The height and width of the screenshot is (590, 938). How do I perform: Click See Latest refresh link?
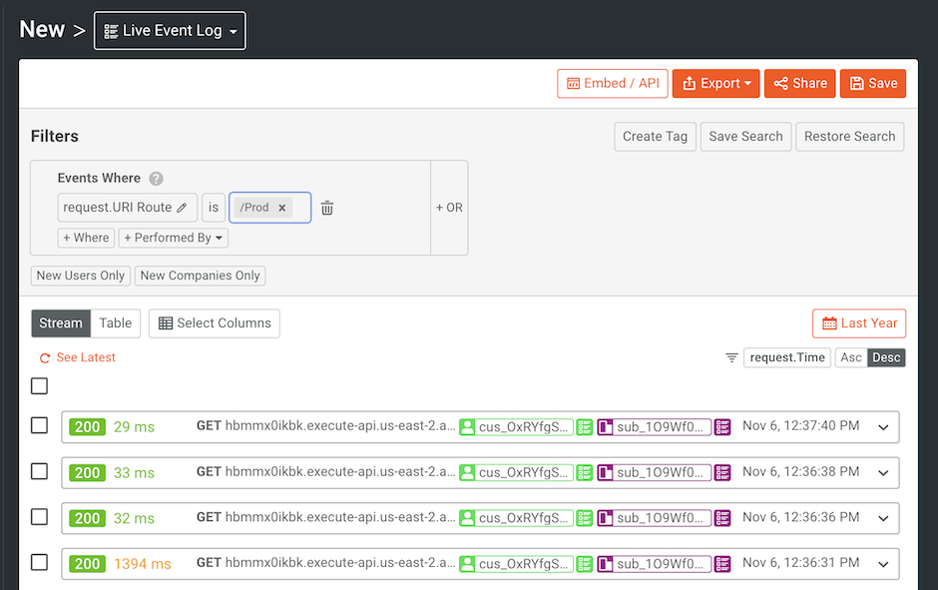78,357
